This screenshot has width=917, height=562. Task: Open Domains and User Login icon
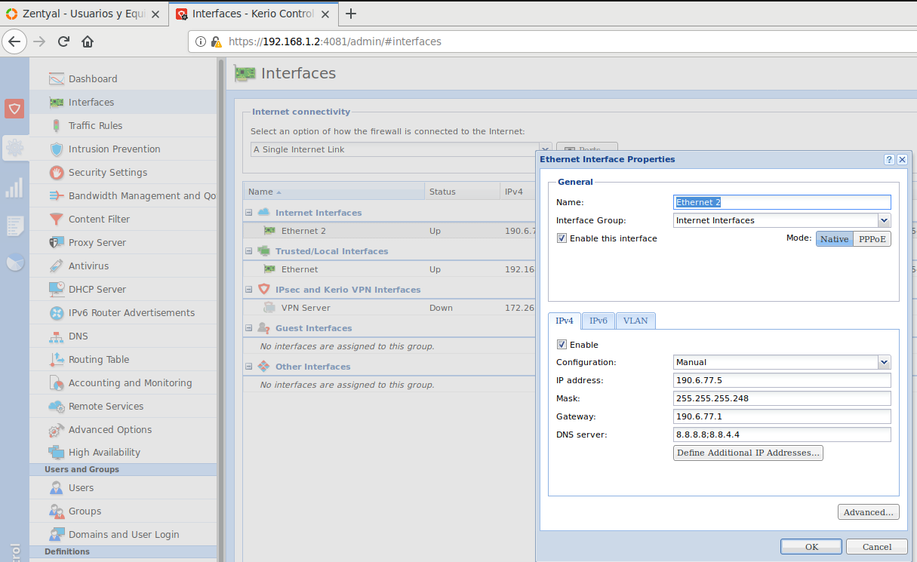[57, 534]
